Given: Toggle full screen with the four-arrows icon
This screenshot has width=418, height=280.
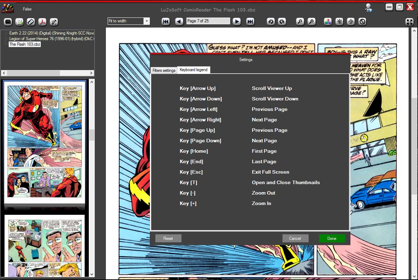Looking at the screenshot, I should (410, 22).
